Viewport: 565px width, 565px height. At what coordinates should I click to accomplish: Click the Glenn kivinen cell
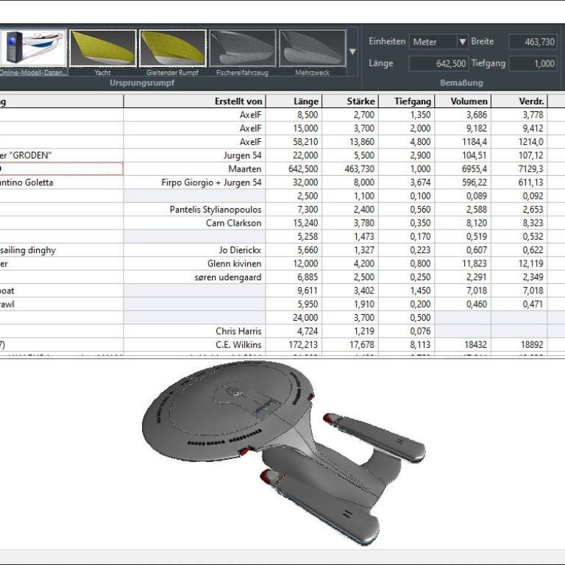point(194,263)
